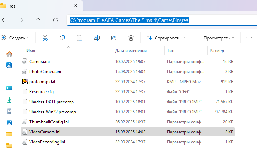257x160 pixels.
Task: Select the ThumbnailConfig.ini file
Action: [x=128, y=122]
